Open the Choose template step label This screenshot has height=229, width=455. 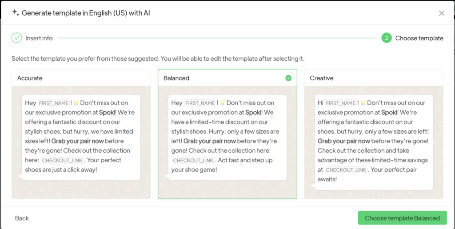[419, 38]
